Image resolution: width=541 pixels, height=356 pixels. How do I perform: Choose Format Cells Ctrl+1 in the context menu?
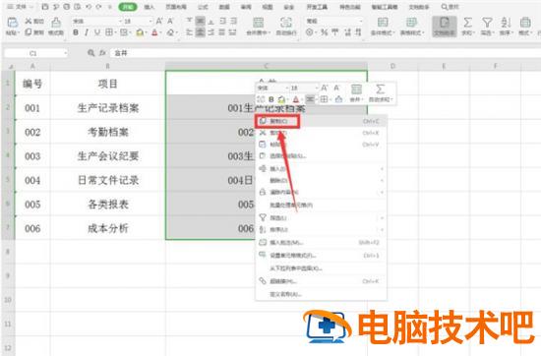coord(322,256)
